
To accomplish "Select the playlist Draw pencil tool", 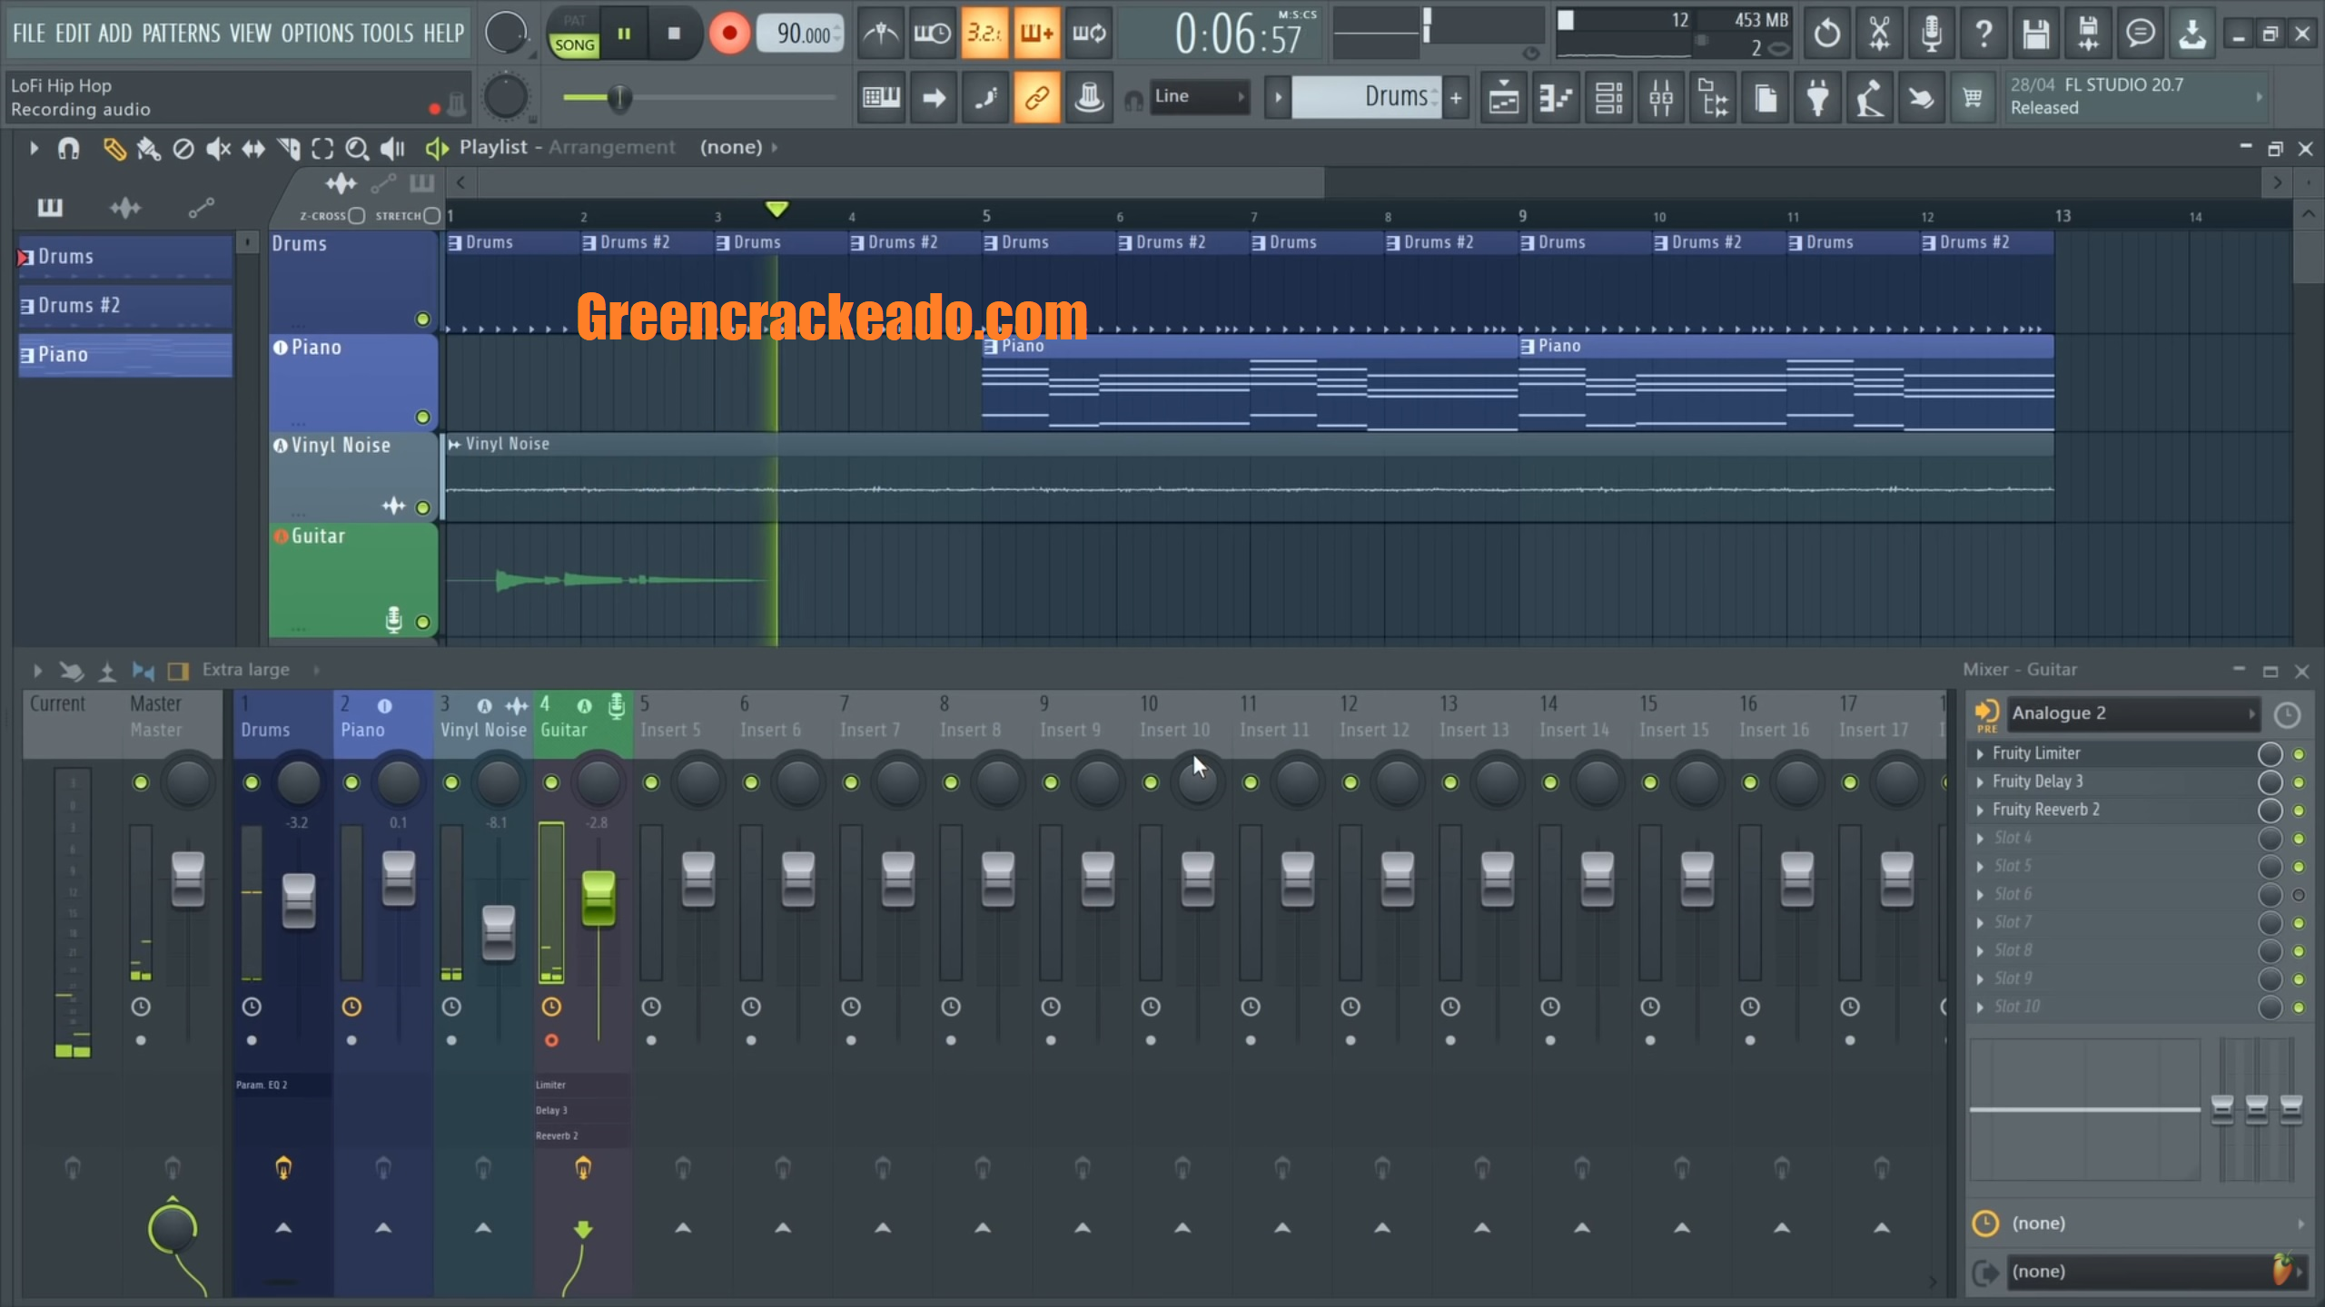I will [x=114, y=148].
